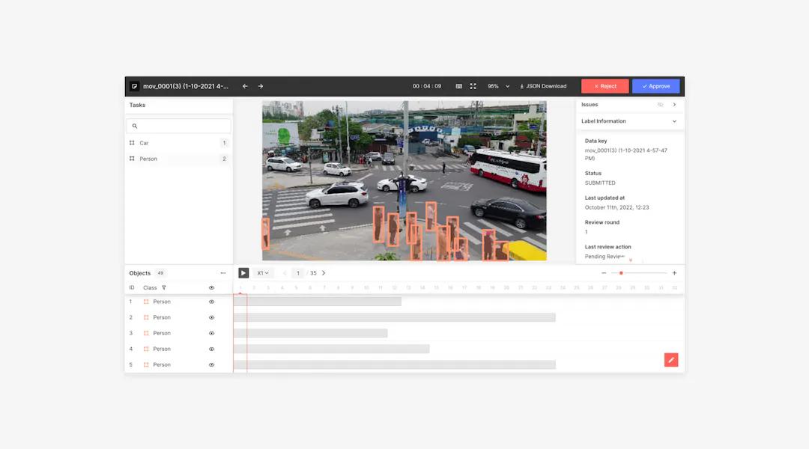This screenshot has width=809, height=449.
Task: Hide Person object with ID 4
Action: pos(211,349)
